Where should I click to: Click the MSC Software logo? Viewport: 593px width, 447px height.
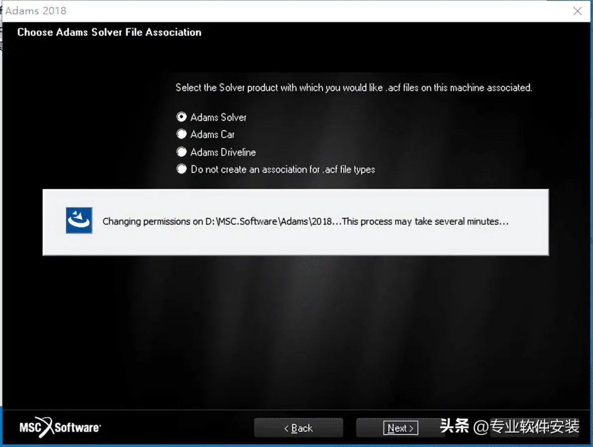[60, 427]
